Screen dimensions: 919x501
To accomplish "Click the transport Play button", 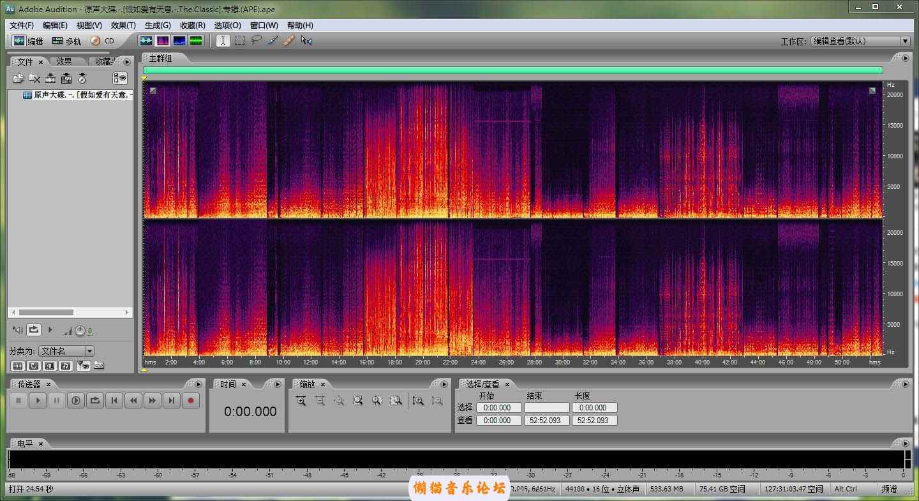I will tap(38, 401).
